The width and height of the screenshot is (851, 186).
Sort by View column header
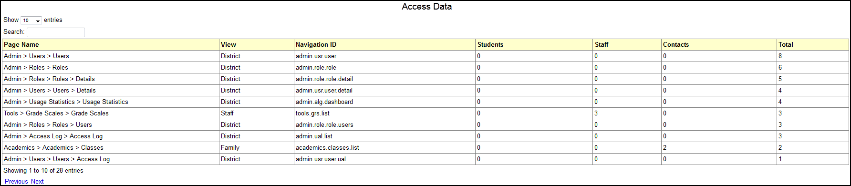click(x=257, y=45)
